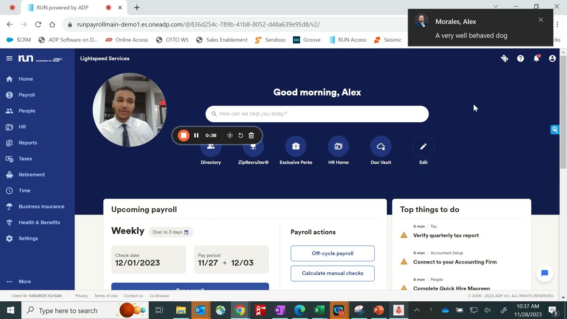Go back with the browser back arrow

pyautogui.click(x=10, y=24)
